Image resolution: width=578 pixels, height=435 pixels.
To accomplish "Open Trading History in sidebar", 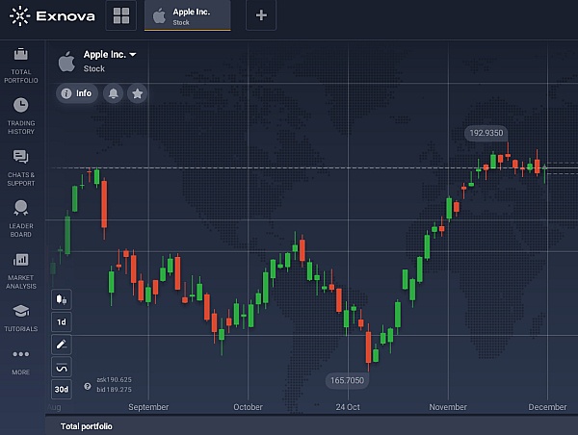I will (x=21, y=116).
